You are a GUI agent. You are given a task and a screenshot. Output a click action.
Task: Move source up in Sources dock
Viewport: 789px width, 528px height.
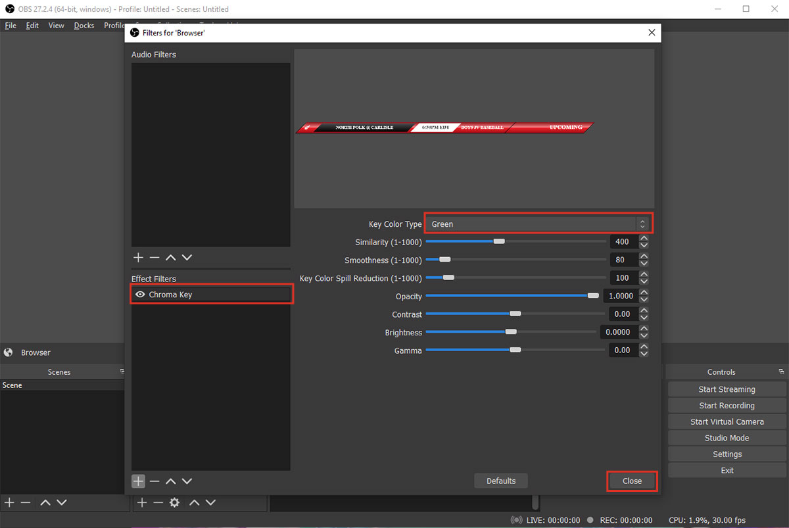click(194, 502)
